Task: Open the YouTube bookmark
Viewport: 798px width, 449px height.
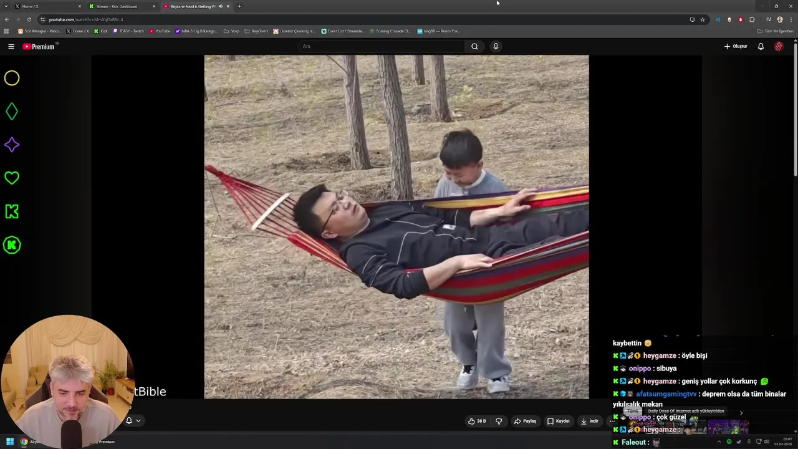Action: [160, 31]
